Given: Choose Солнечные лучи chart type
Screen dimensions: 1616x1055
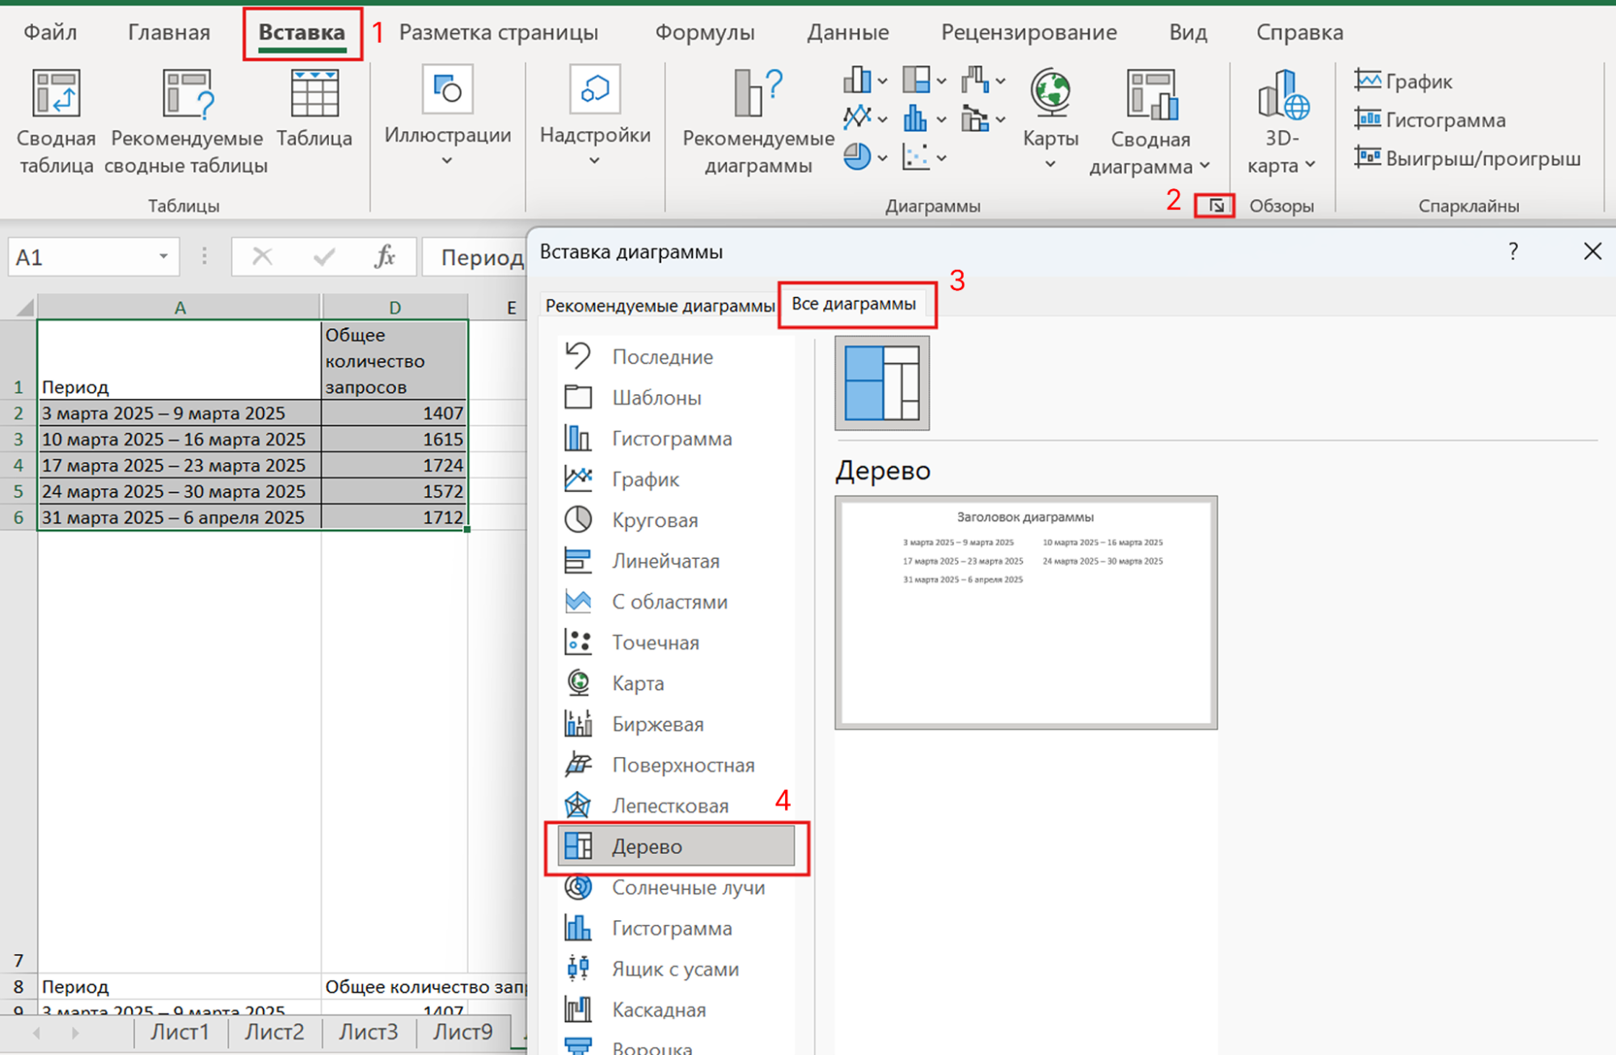Looking at the screenshot, I should click(x=687, y=888).
